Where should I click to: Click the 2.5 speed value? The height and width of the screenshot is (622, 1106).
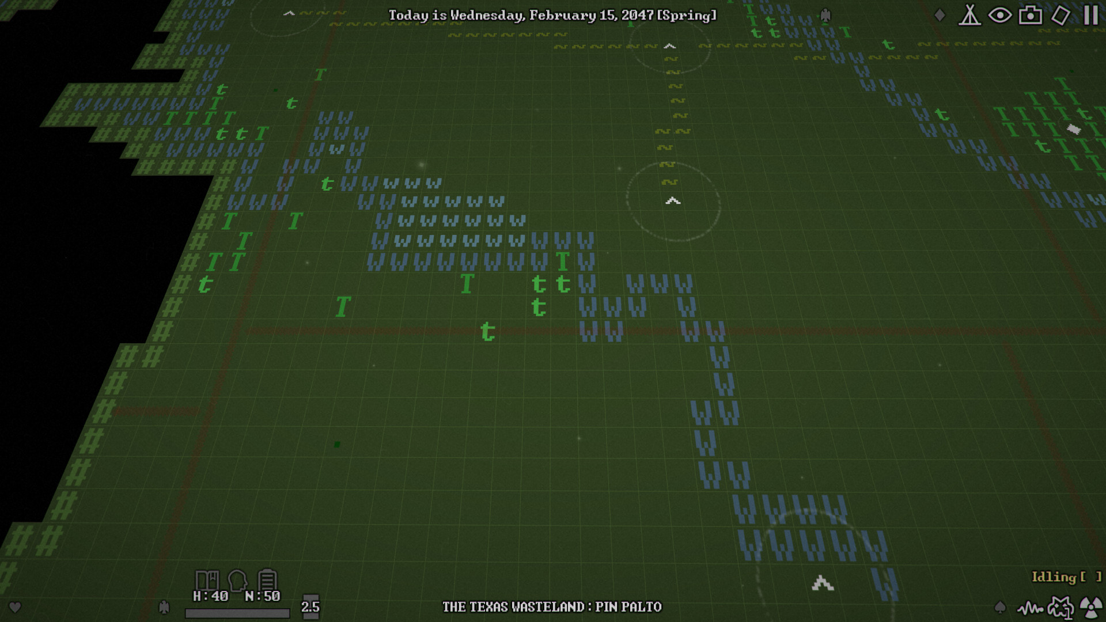[x=310, y=606]
